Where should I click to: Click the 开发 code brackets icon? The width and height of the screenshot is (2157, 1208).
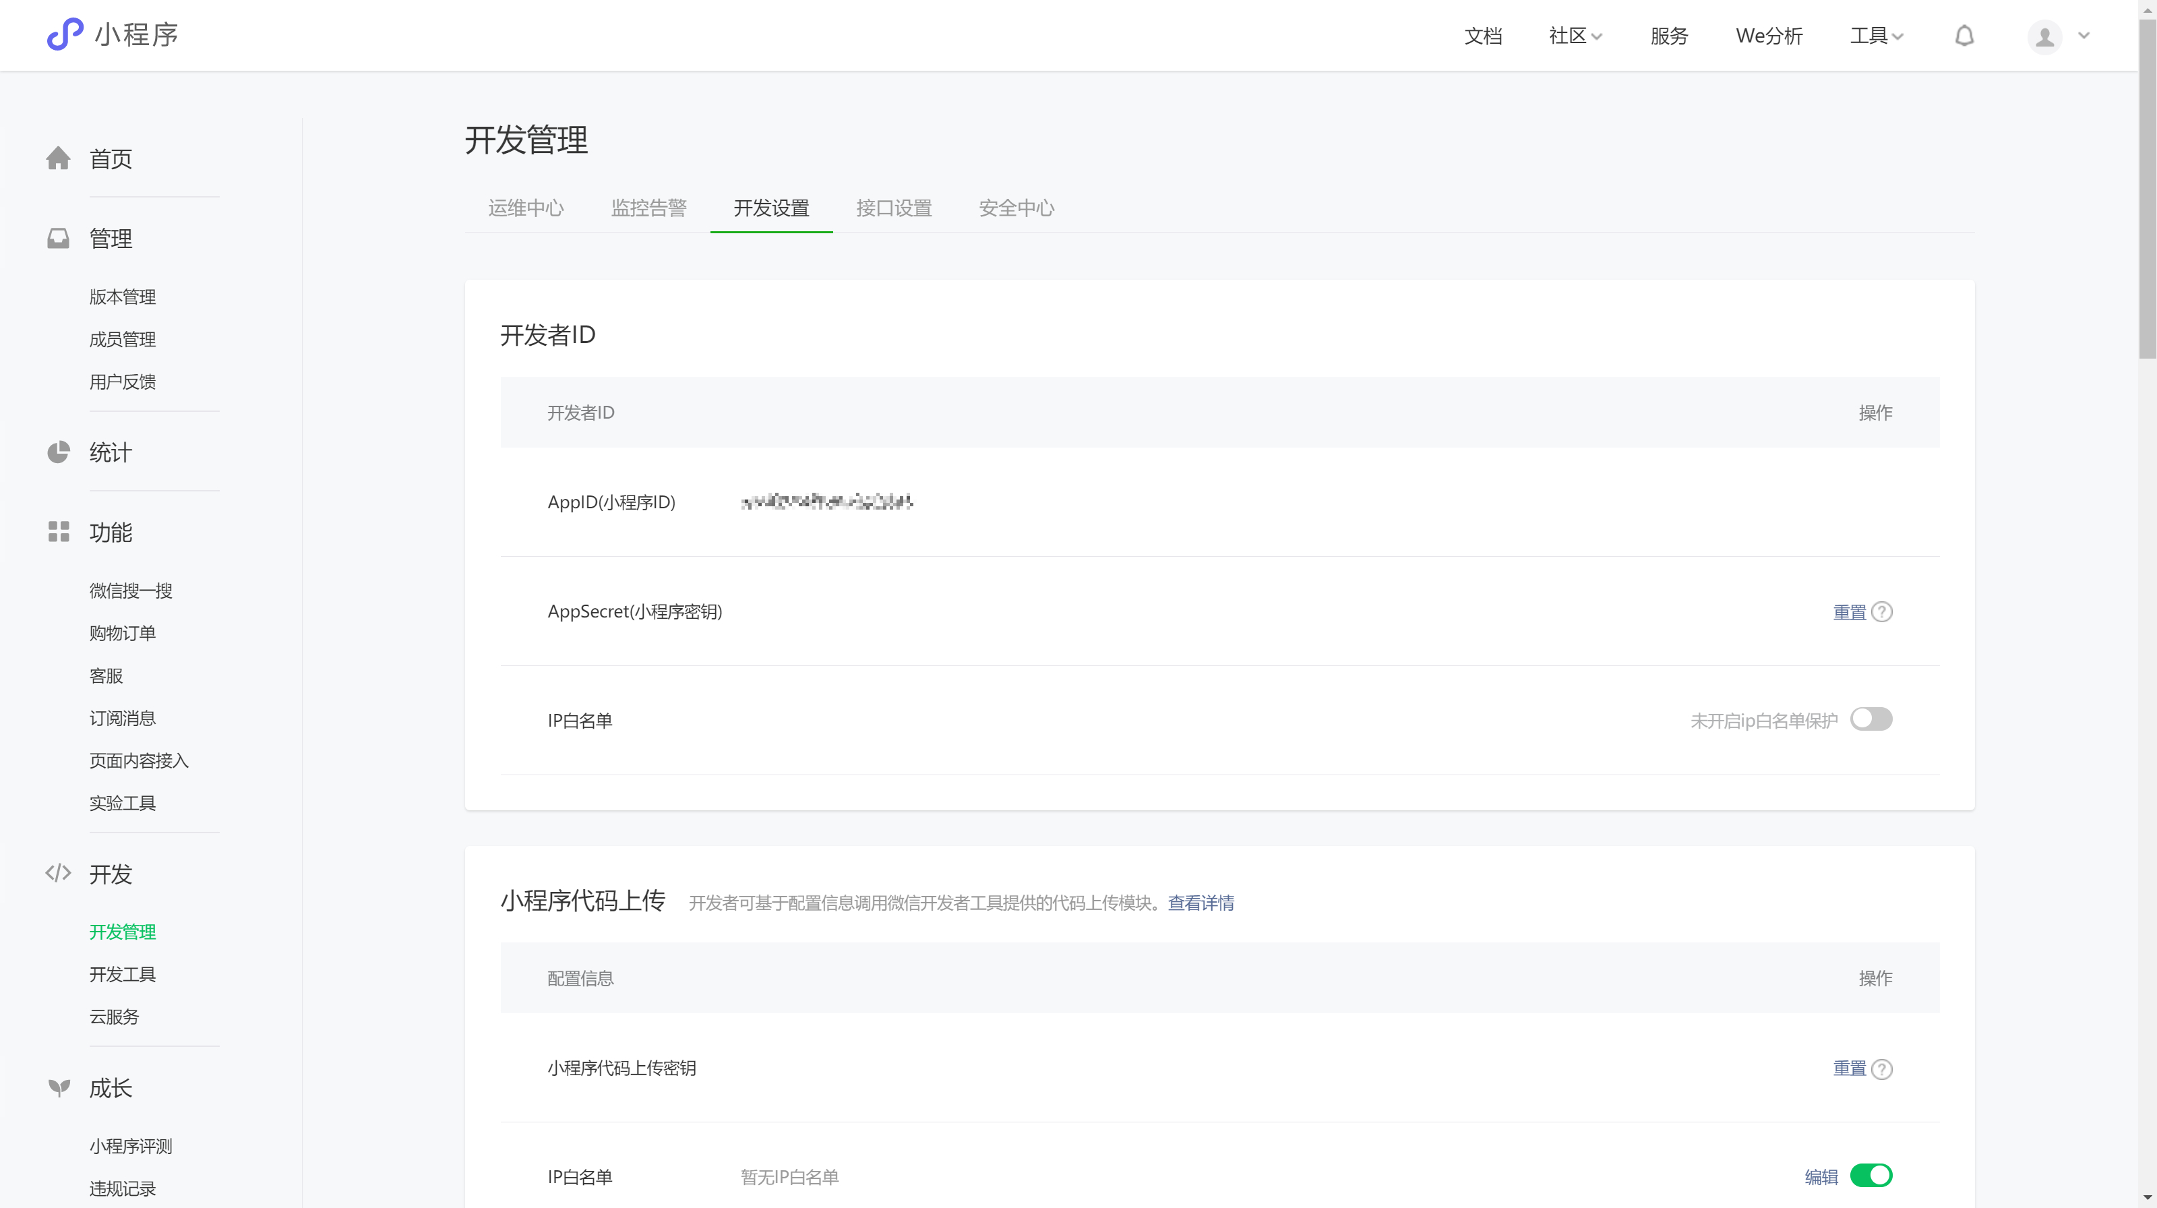pos(58,873)
